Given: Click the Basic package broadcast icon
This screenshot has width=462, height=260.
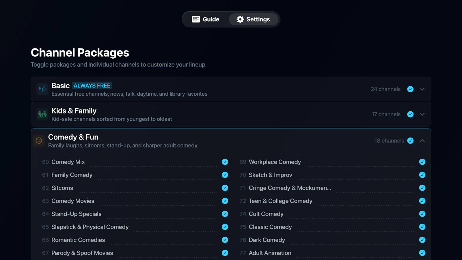Looking at the screenshot, I should click(42, 89).
